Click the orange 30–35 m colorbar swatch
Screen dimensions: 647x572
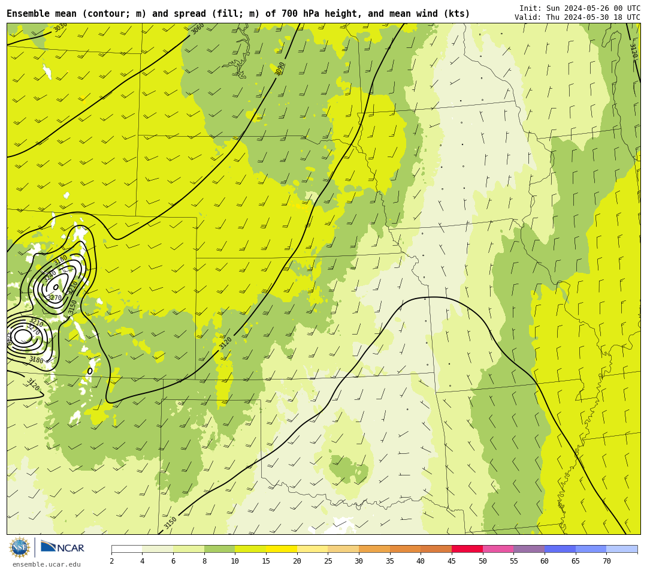pyautogui.click(x=374, y=549)
